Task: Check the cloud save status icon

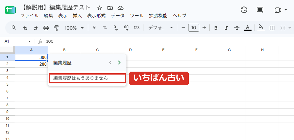Action: 120,8
